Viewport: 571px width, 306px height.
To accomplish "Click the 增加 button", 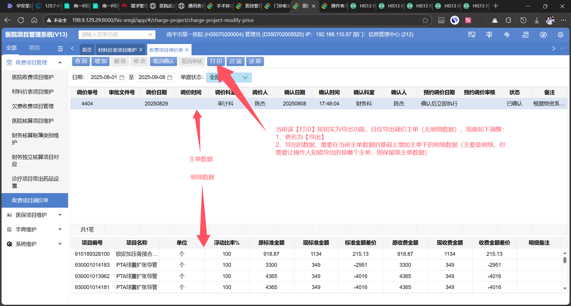I will (x=101, y=61).
